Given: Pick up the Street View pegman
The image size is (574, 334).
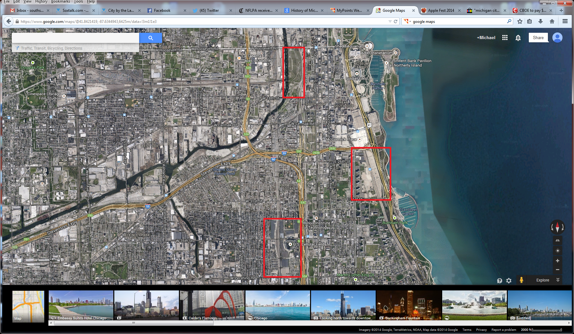Looking at the screenshot, I should [521, 280].
